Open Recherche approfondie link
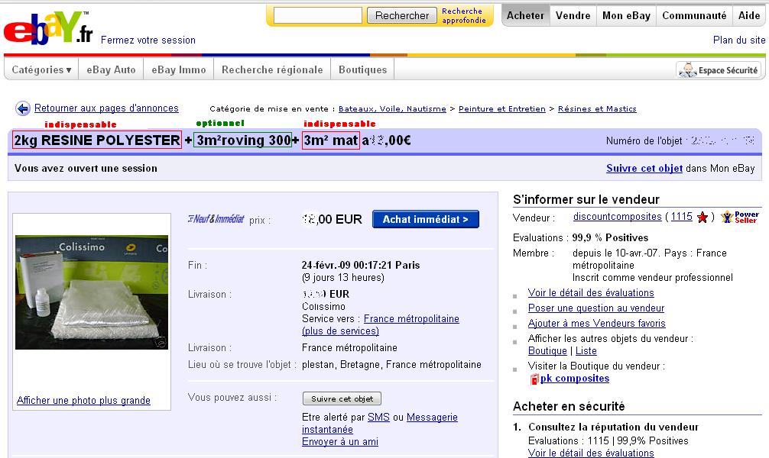 (463, 16)
